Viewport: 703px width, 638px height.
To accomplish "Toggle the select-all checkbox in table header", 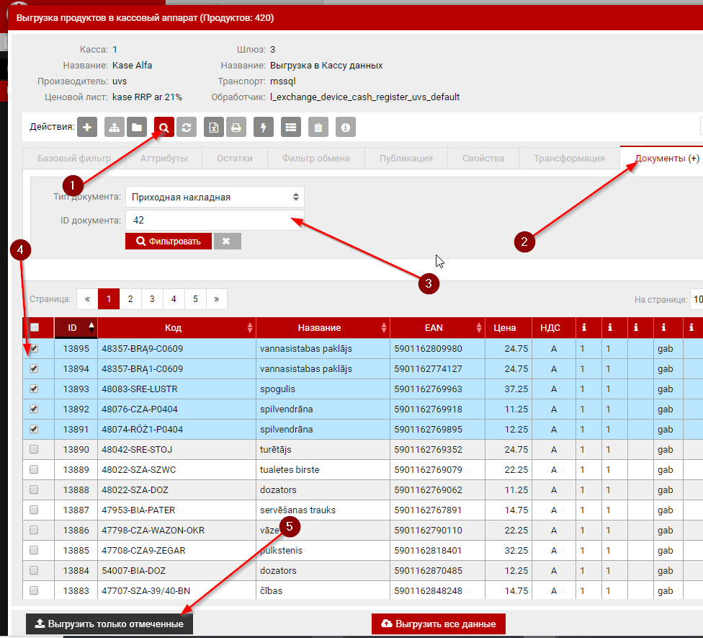I will point(35,328).
